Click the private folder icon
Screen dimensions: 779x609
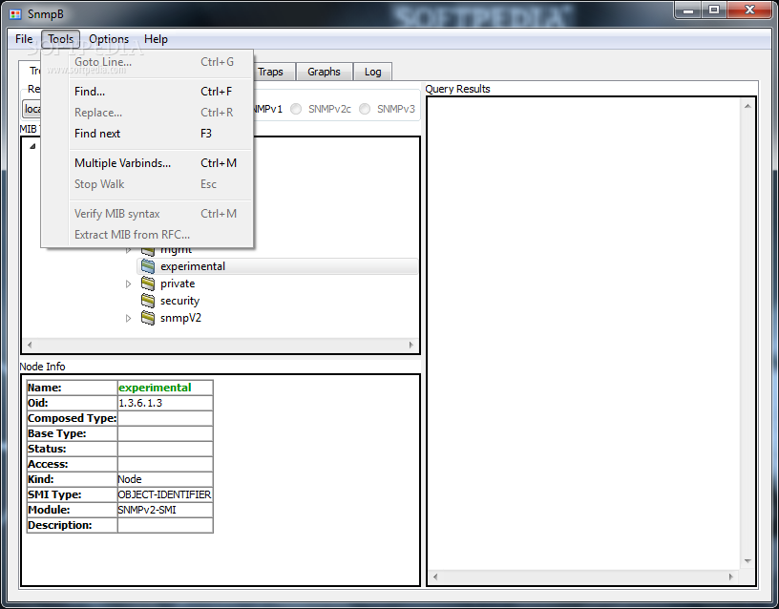pyautogui.click(x=148, y=283)
